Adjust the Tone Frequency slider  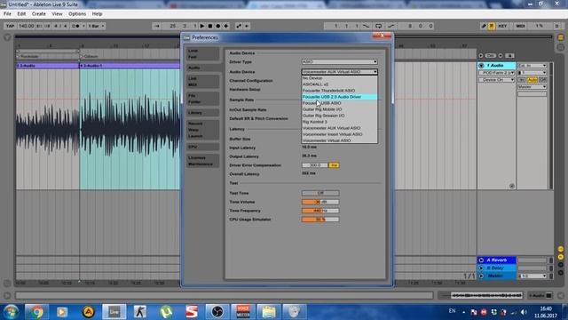click(320, 211)
